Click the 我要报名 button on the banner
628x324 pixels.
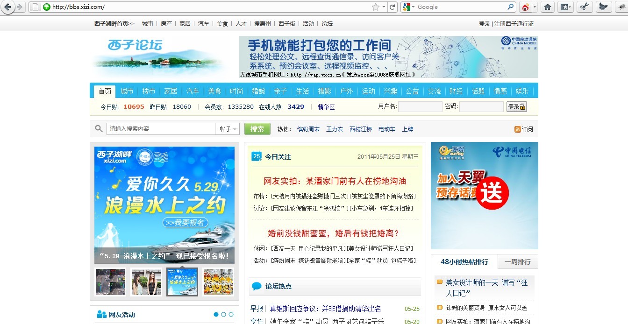[x=186, y=223]
